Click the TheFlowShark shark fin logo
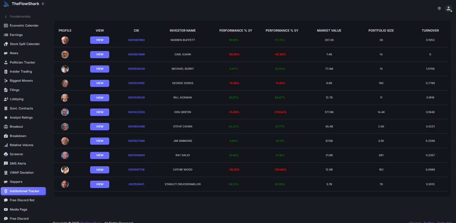Viewport: 456px width, 223px height. pos(6,4)
